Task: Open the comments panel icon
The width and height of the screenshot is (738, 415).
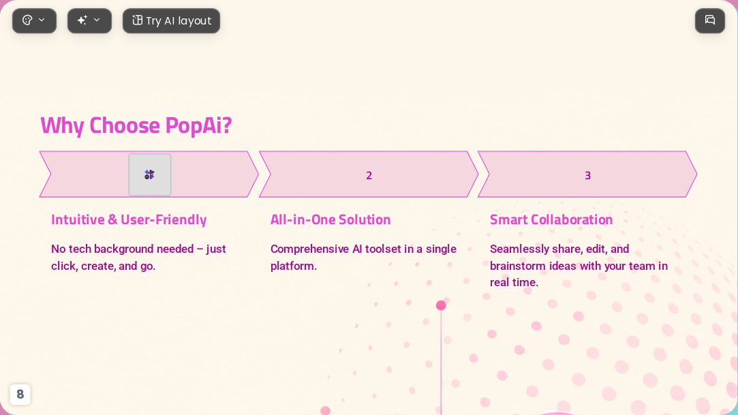Action: tap(710, 20)
